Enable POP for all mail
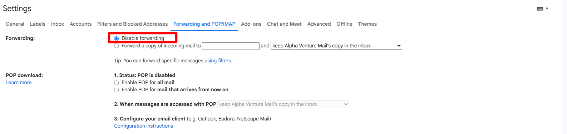This screenshot has width=567, height=134. pos(116,83)
